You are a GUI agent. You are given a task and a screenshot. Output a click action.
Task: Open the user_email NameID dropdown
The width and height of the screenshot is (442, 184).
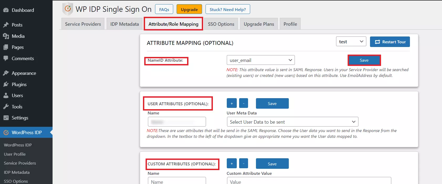261,60
